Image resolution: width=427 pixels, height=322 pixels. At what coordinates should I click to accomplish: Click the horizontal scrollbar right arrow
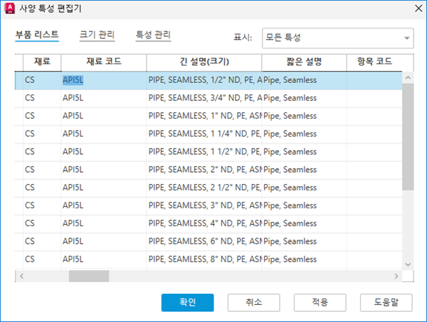tap(398, 275)
